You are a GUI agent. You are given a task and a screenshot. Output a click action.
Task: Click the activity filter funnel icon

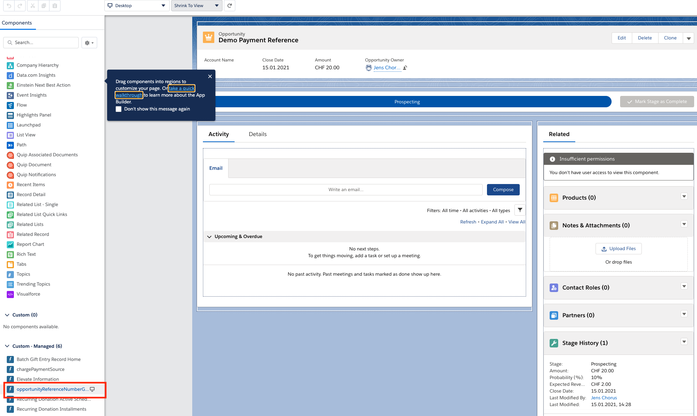click(520, 210)
